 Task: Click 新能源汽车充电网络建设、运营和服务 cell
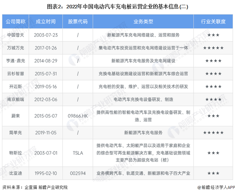[x=143, y=35]
